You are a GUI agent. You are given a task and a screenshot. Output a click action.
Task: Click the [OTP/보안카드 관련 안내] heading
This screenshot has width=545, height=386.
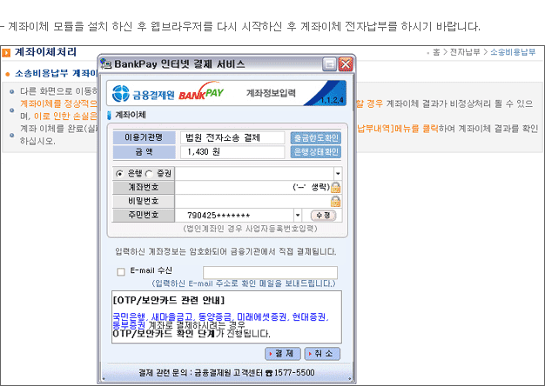(169, 300)
